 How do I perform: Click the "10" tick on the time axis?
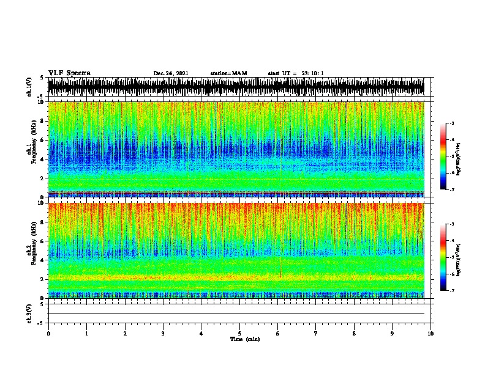click(430, 334)
